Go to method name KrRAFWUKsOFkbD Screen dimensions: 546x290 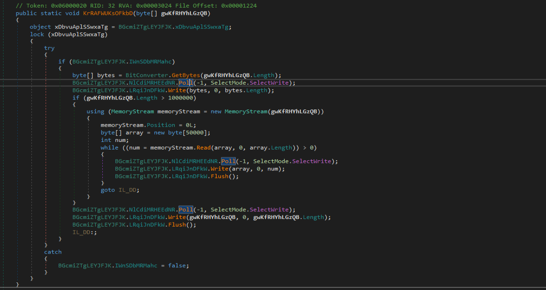coord(108,13)
